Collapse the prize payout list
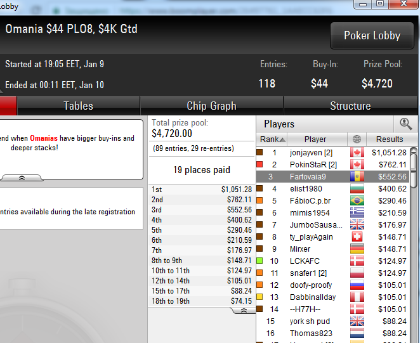This screenshot has height=343, width=420. click(x=244, y=310)
